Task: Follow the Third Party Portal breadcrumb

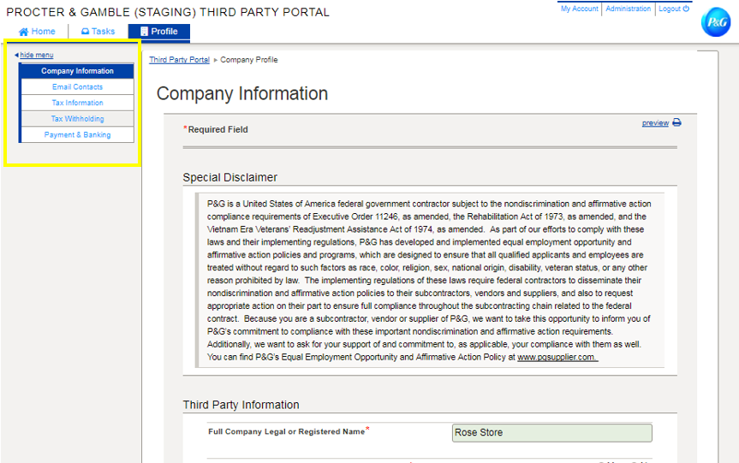Action: coord(180,60)
